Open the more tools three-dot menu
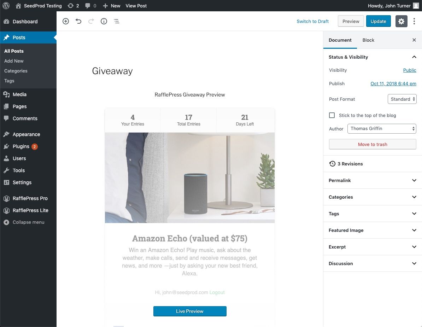422x327 pixels. point(414,21)
